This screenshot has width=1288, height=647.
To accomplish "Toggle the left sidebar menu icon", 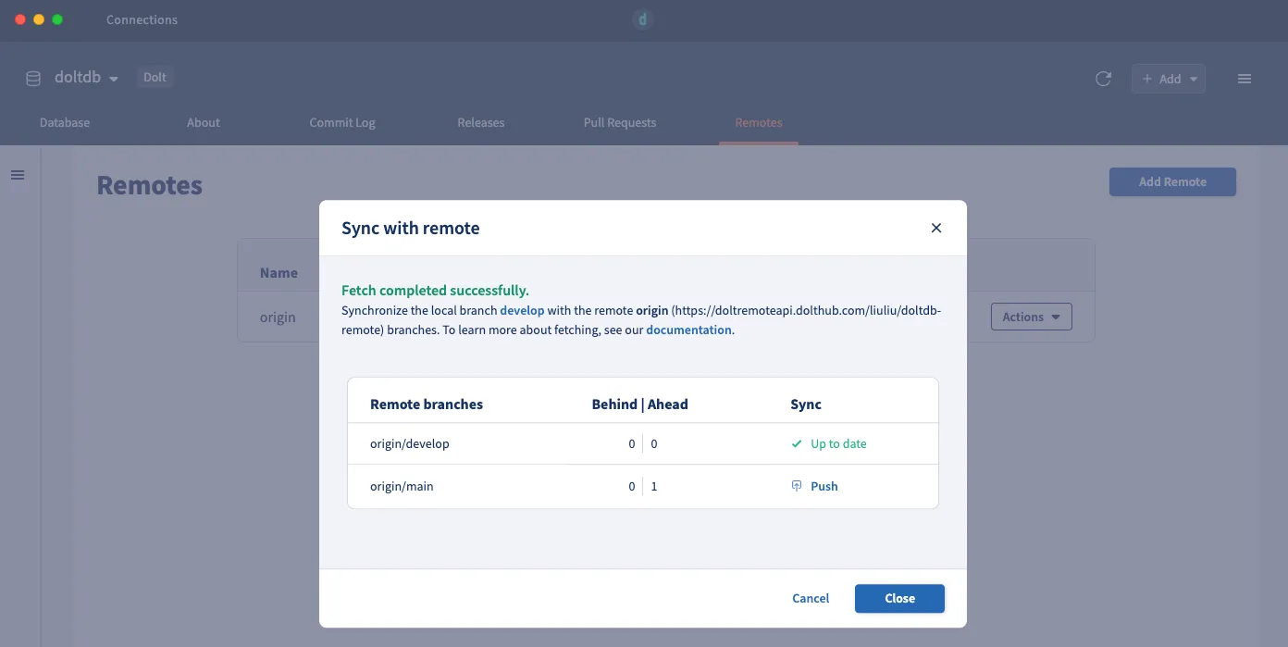I will (x=18, y=175).
